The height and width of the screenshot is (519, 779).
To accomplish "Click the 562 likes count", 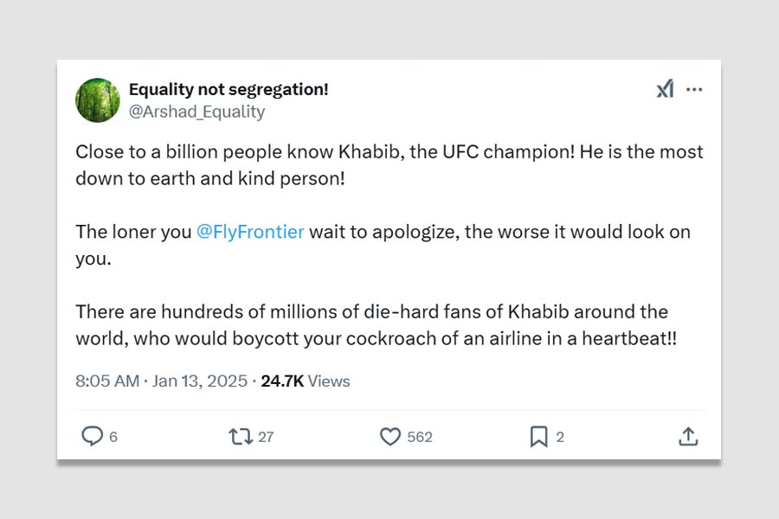I will (419, 438).
